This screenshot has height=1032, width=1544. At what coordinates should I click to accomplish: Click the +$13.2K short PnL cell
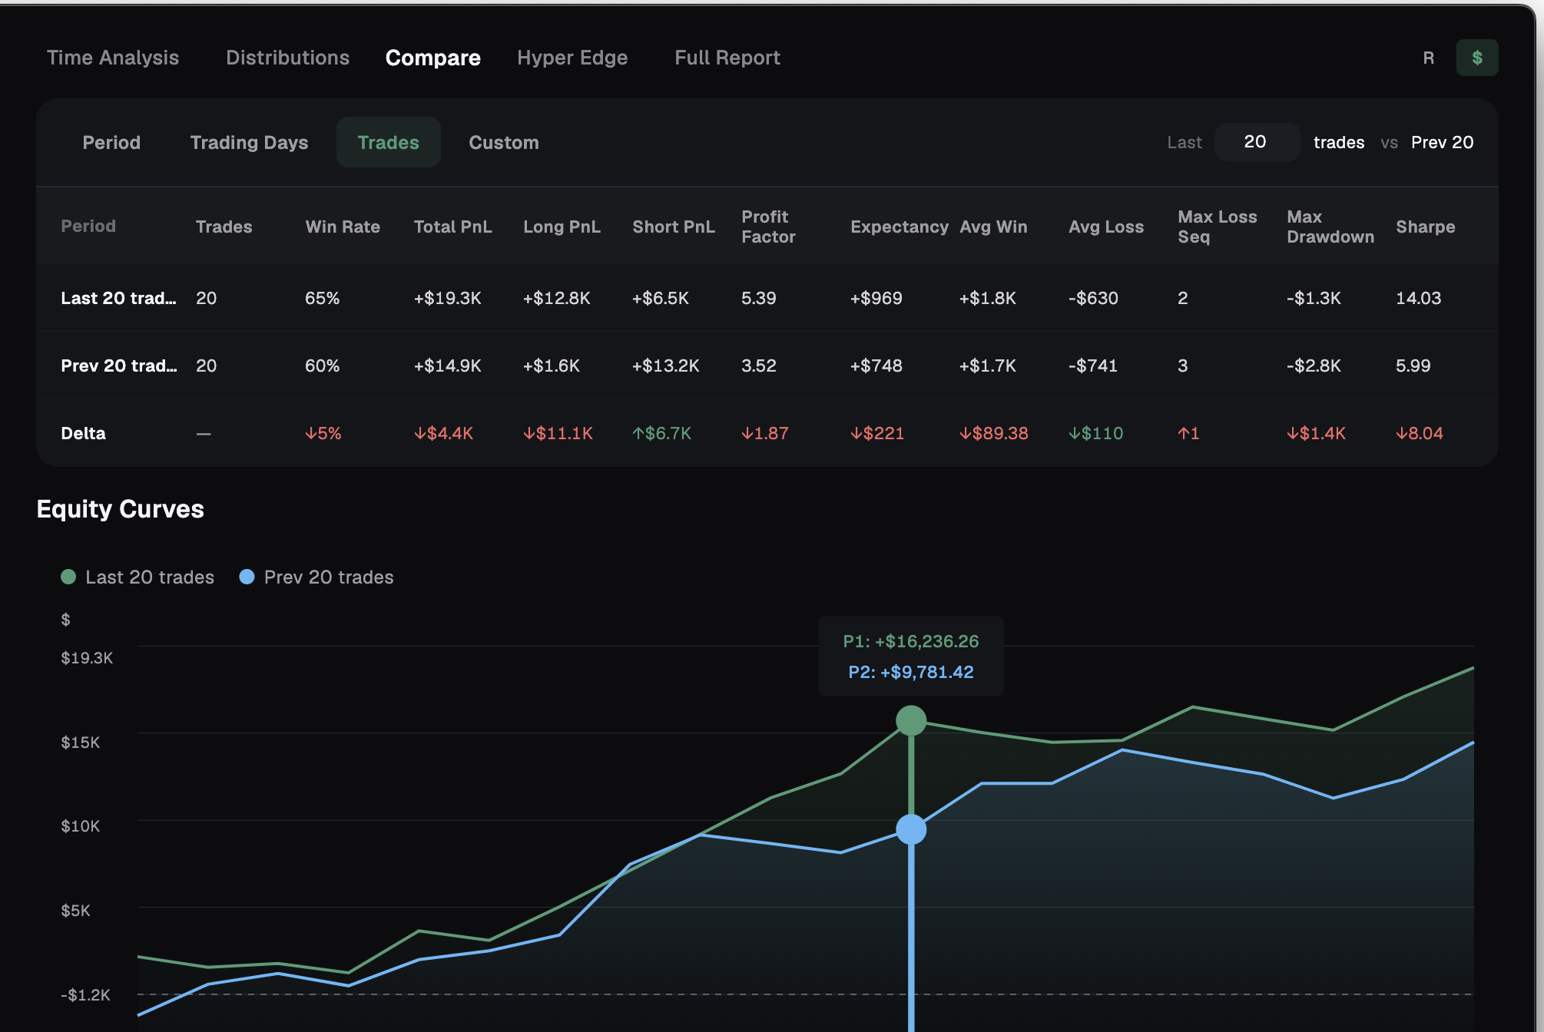coord(665,365)
